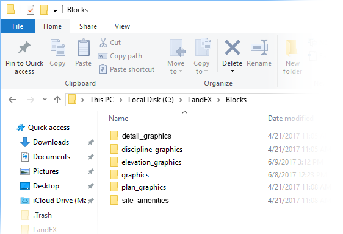The height and width of the screenshot is (234, 343).
Task: Expand the chevron after LandFX in address bar
Action: click(218, 100)
